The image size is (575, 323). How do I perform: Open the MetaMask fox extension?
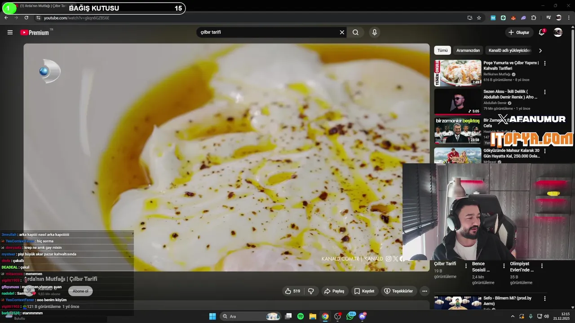513,18
